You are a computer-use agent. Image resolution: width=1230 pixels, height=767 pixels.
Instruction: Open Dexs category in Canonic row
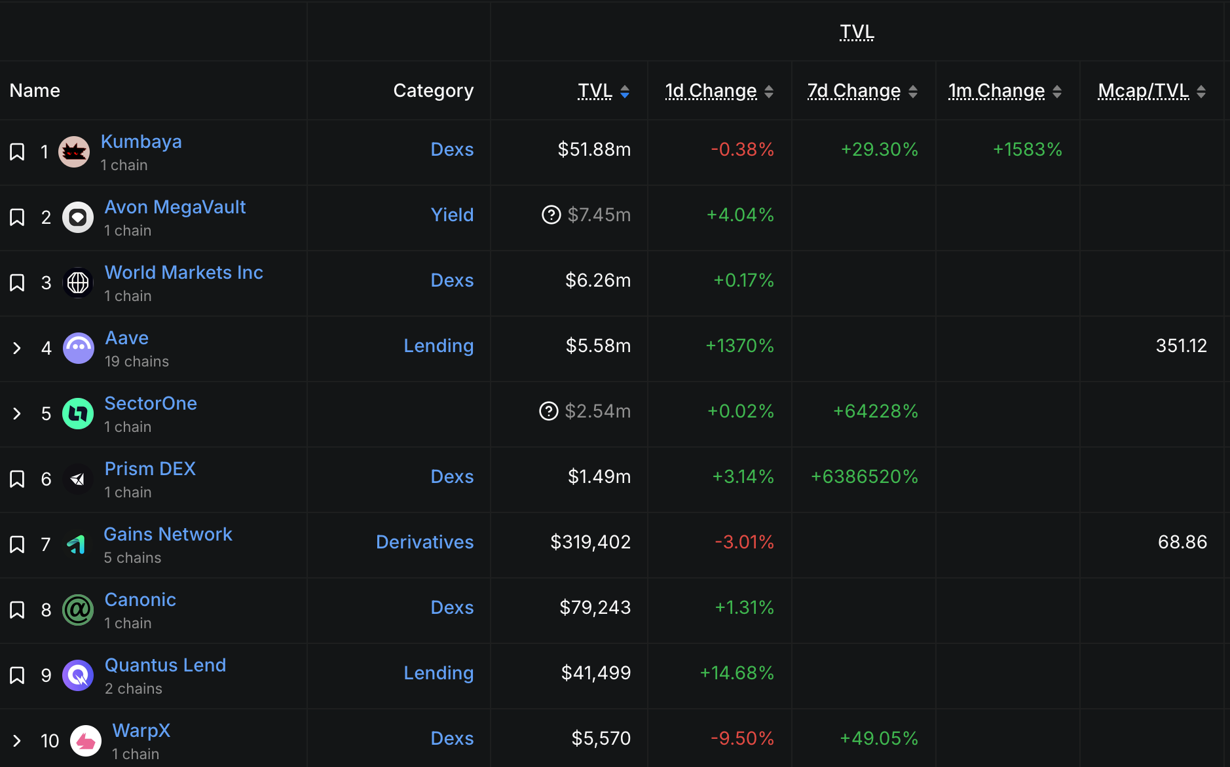pyautogui.click(x=452, y=607)
